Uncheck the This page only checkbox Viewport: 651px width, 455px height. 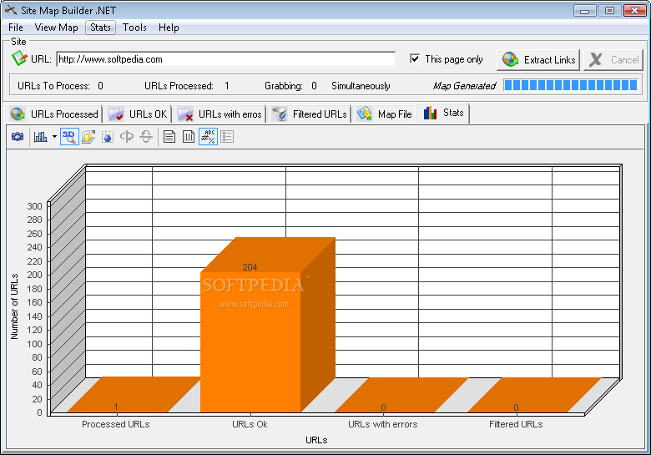414,59
